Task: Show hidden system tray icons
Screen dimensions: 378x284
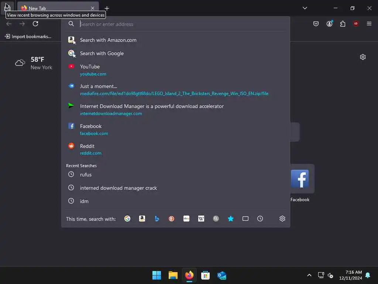Action: (309, 275)
